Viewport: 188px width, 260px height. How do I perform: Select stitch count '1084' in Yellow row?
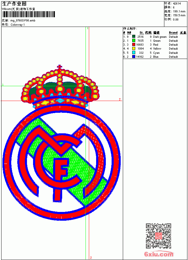(141, 49)
